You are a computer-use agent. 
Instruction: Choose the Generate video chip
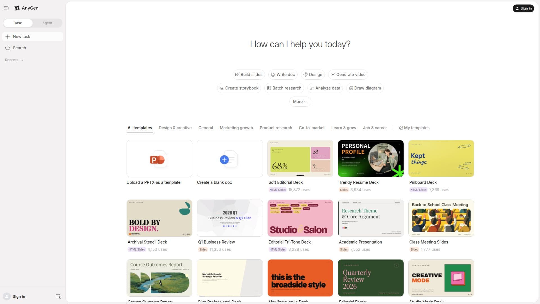pyautogui.click(x=348, y=75)
